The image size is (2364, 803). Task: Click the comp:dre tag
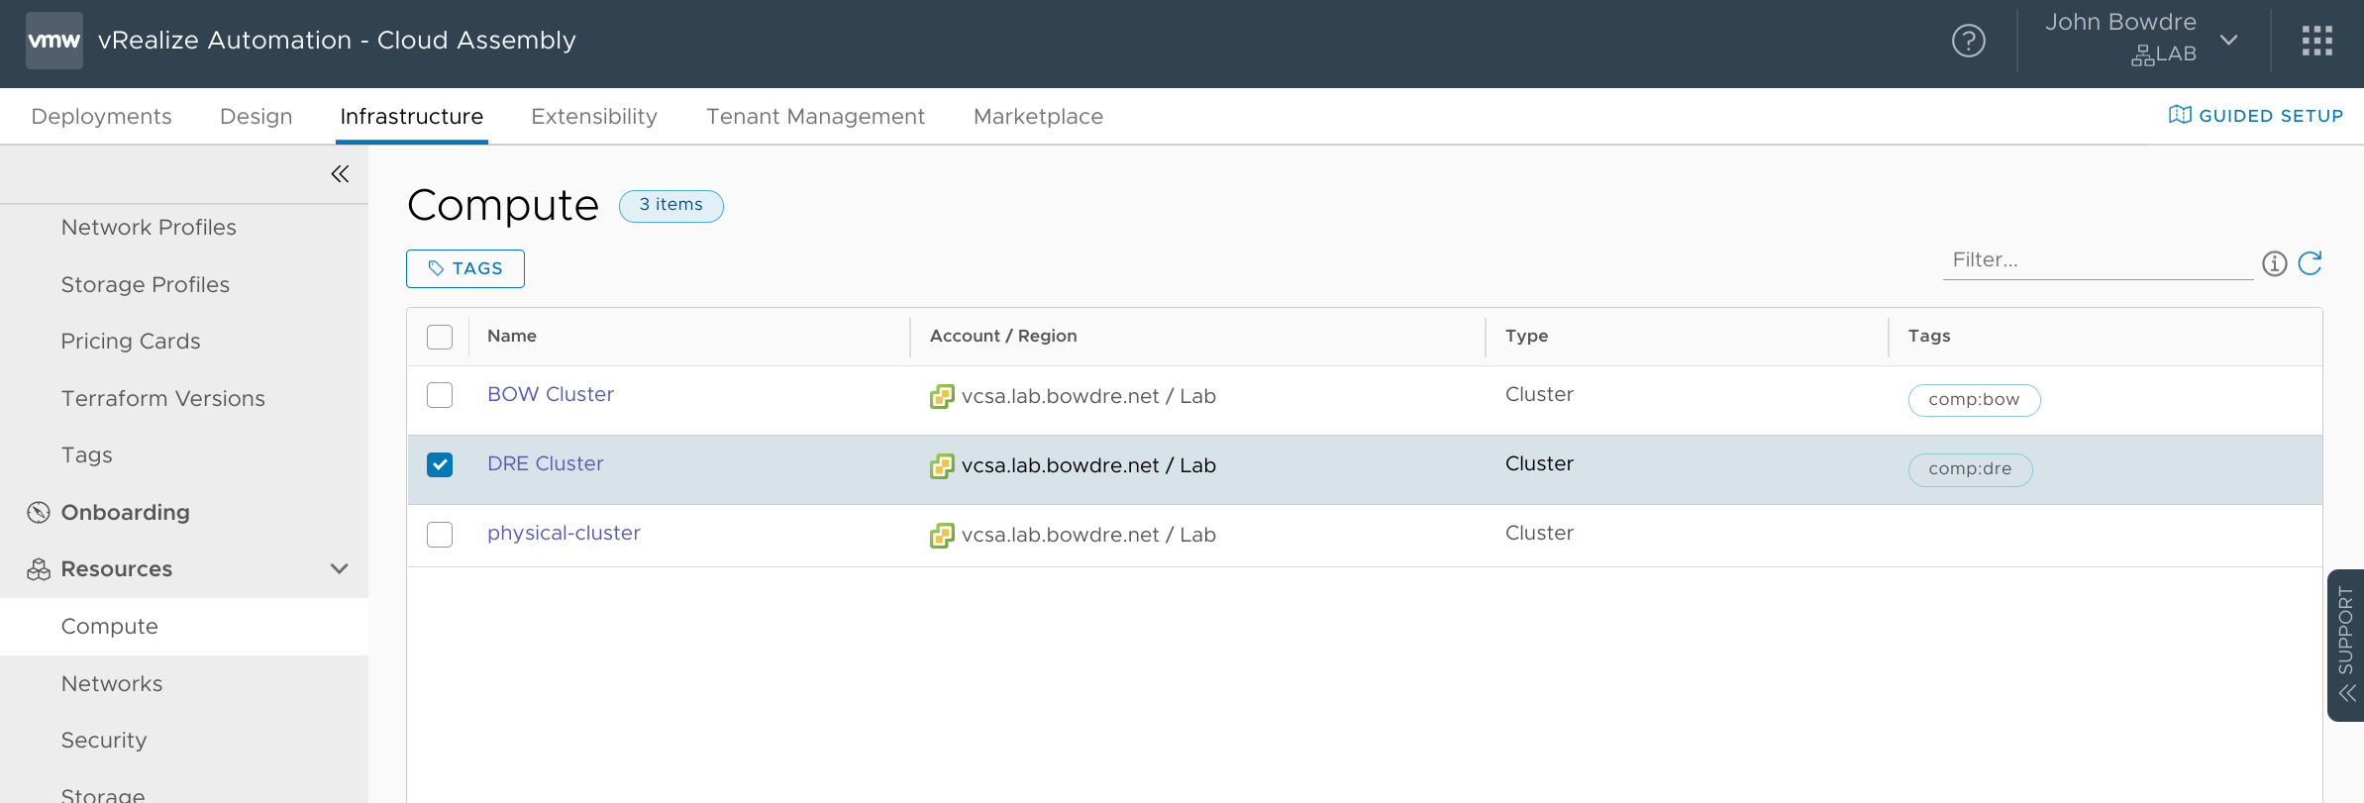(1970, 469)
